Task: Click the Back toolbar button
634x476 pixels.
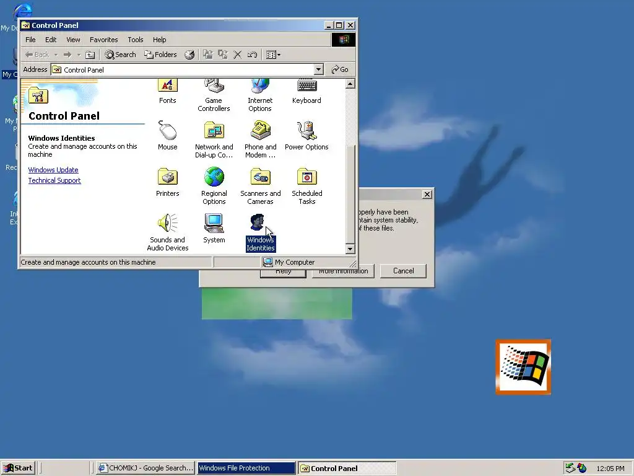Action: pyautogui.click(x=37, y=55)
